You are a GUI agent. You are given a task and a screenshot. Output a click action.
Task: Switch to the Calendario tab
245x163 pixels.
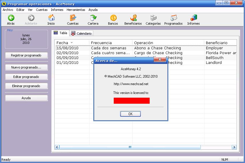coord(81,33)
